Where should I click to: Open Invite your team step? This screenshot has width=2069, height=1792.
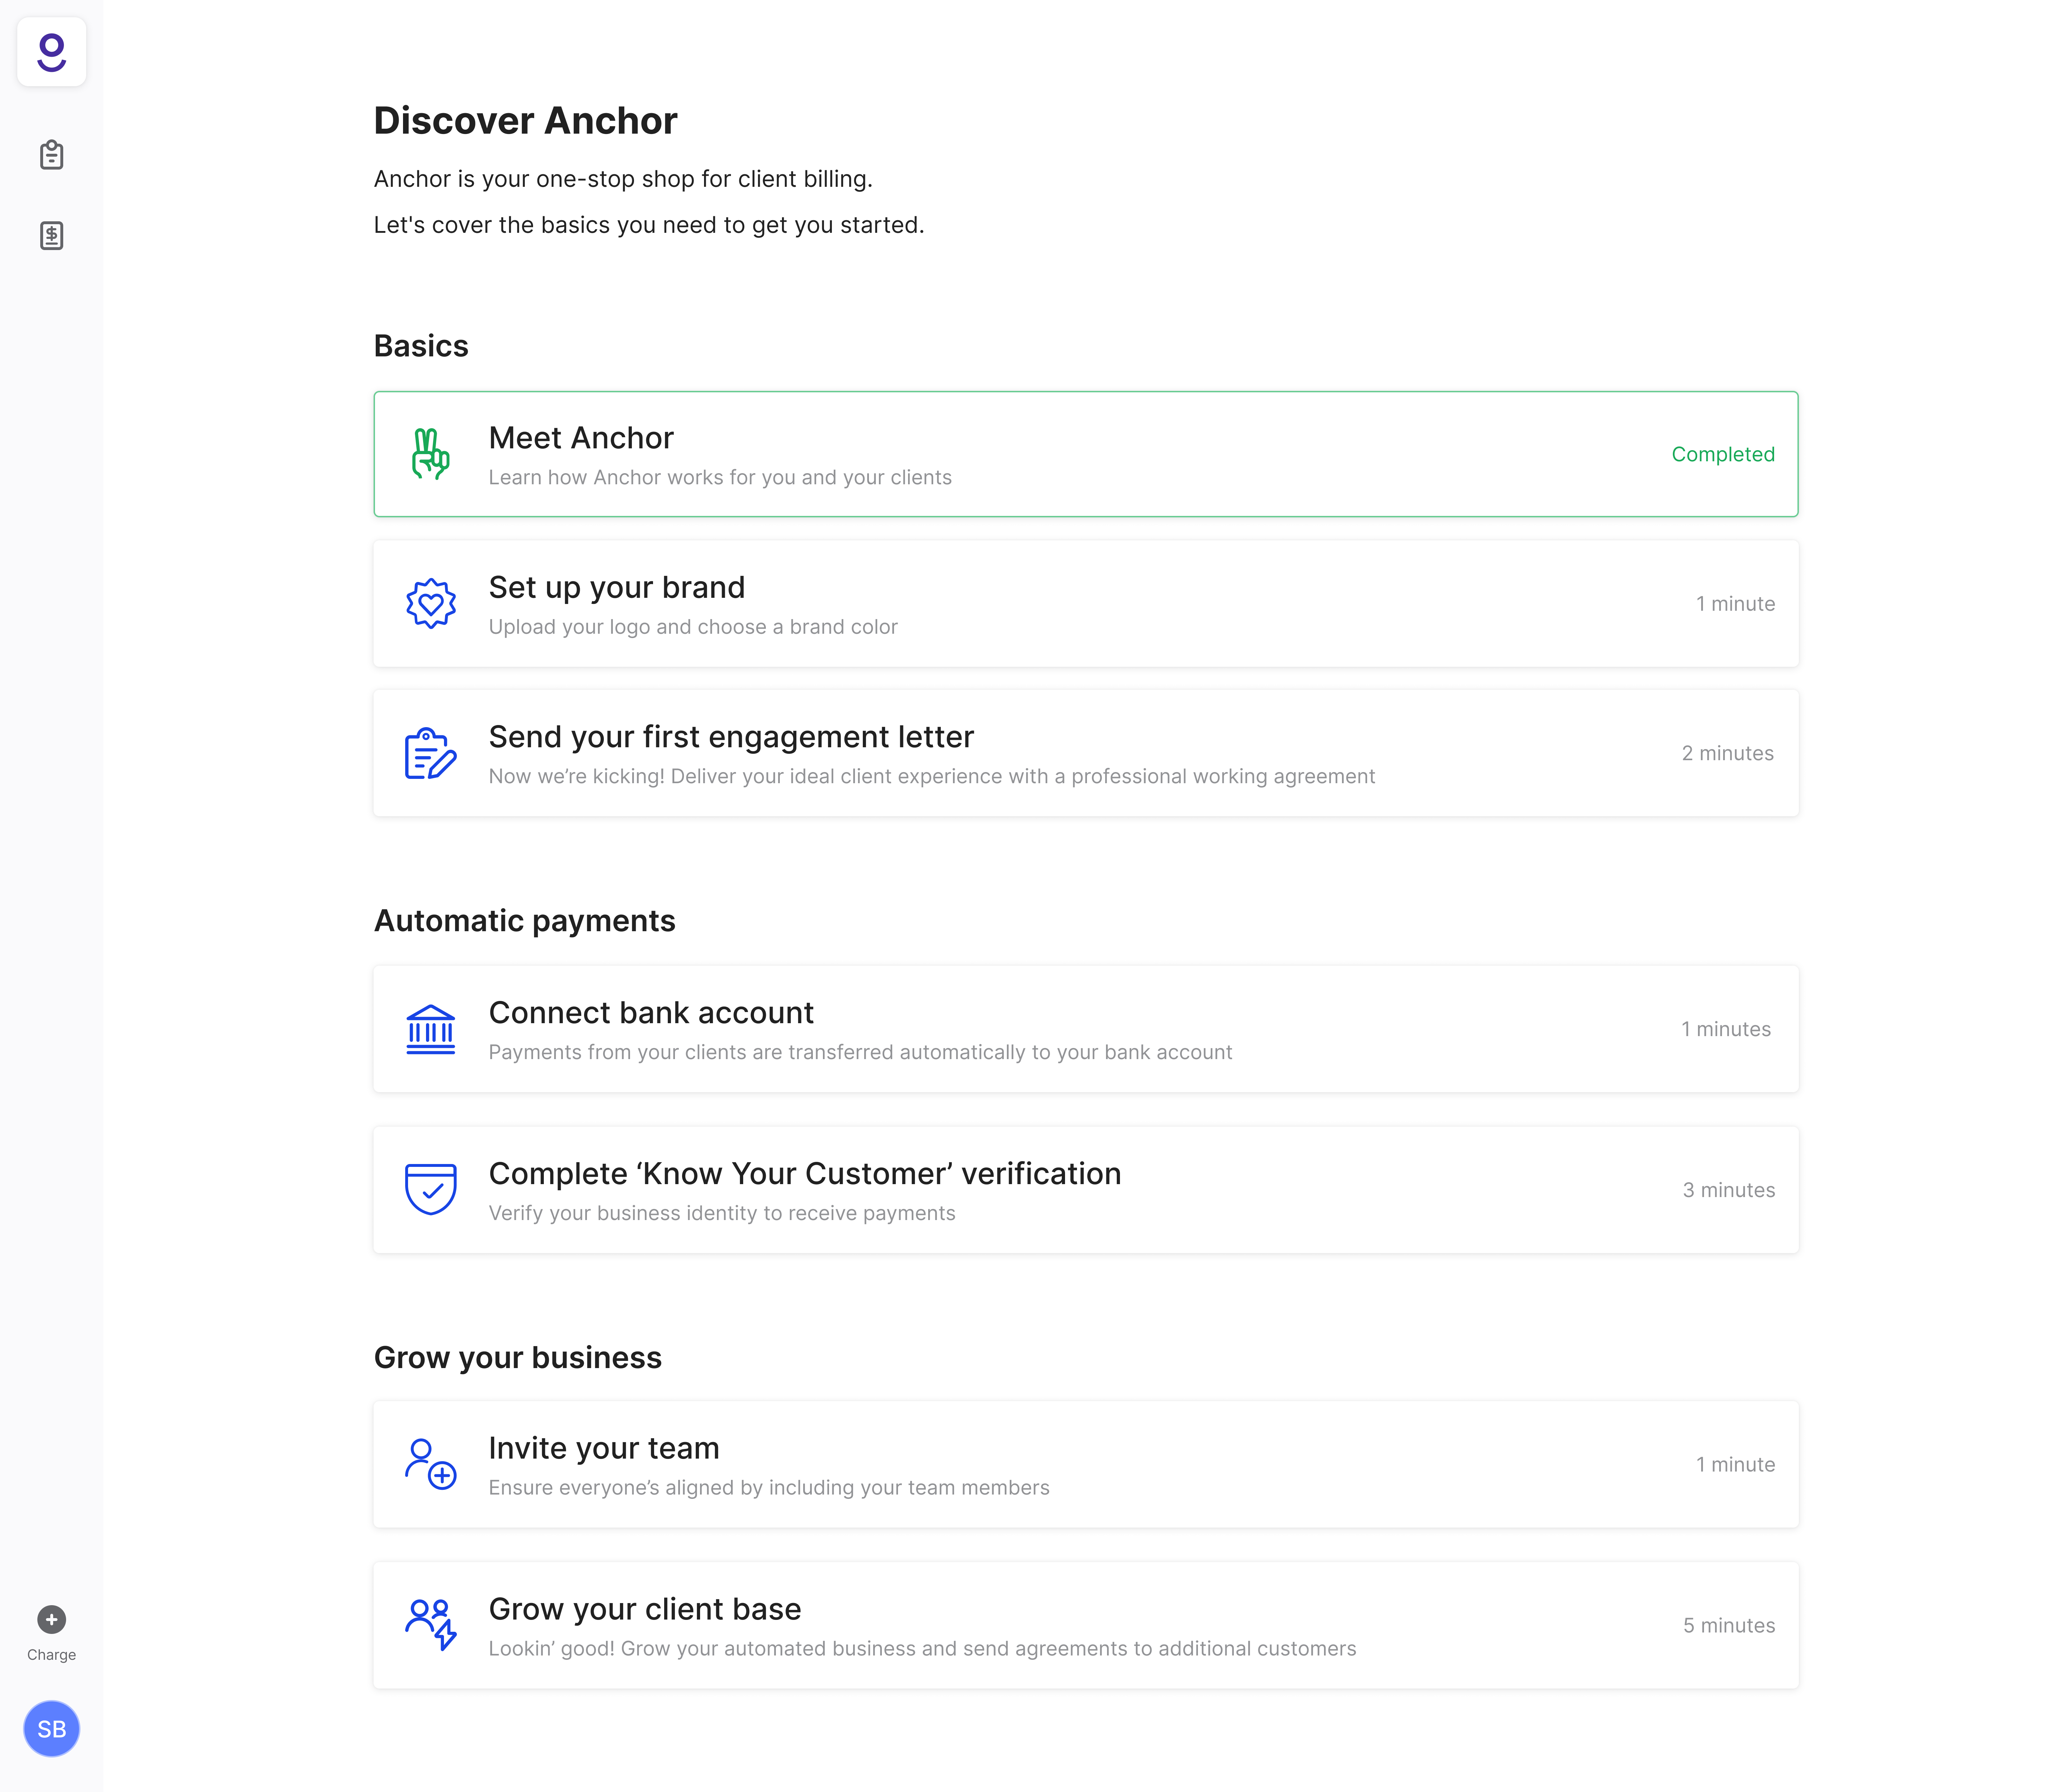click(1086, 1464)
